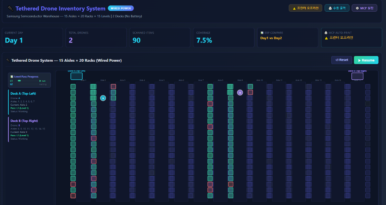Viewport: 386px width, 205px height.
Task: Click the red rack at top of Aisle 3
Action: coord(113,87)
